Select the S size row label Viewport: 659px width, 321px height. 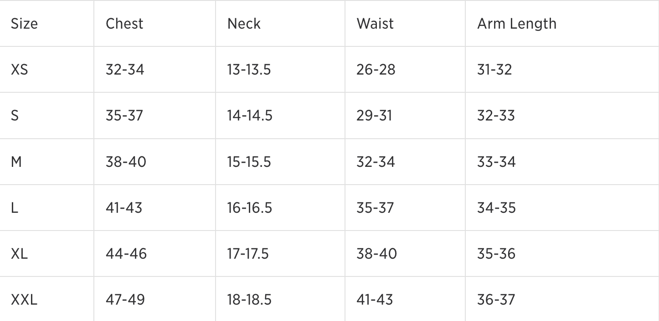[15, 115]
